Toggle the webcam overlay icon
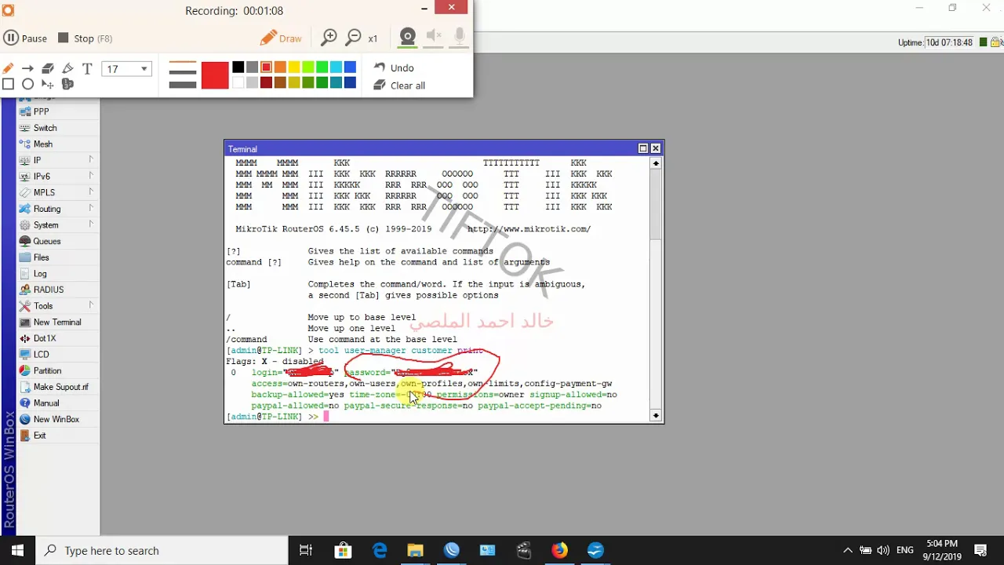1004x565 pixels. [x=407, y=38]
